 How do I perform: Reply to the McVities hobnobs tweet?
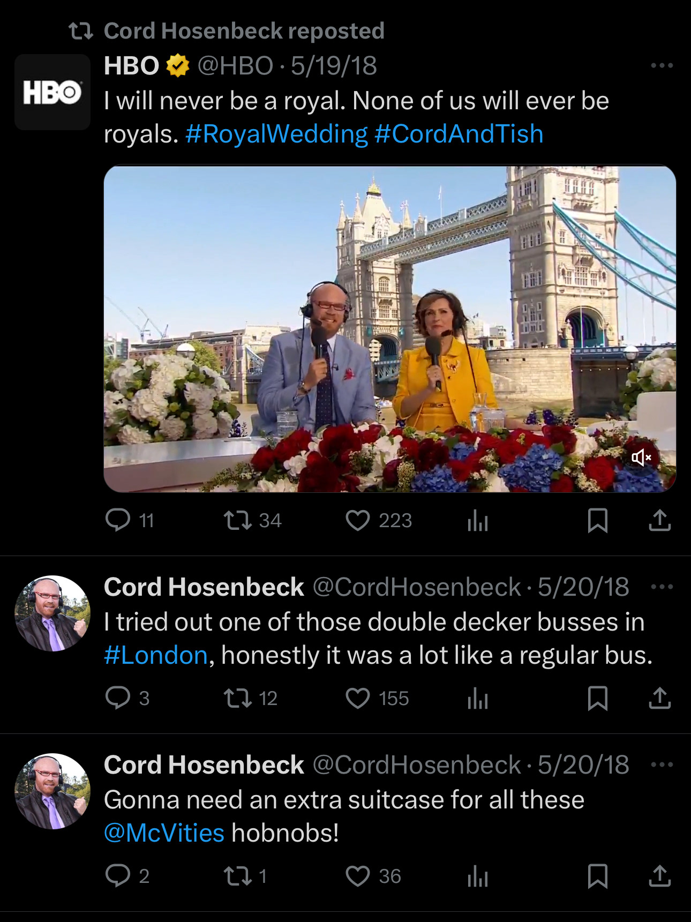118,876
